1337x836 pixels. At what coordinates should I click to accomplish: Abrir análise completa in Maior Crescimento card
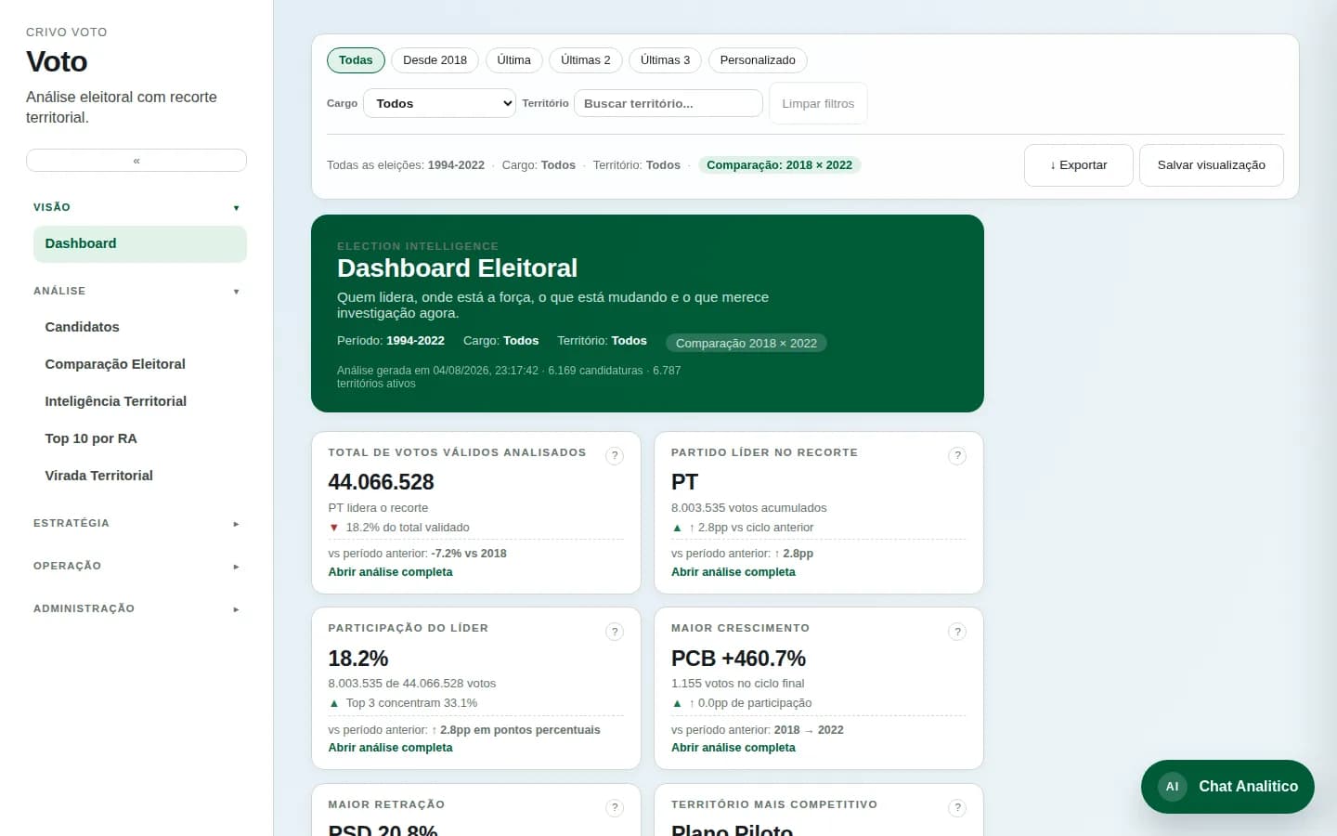click(x=733, y=748)
